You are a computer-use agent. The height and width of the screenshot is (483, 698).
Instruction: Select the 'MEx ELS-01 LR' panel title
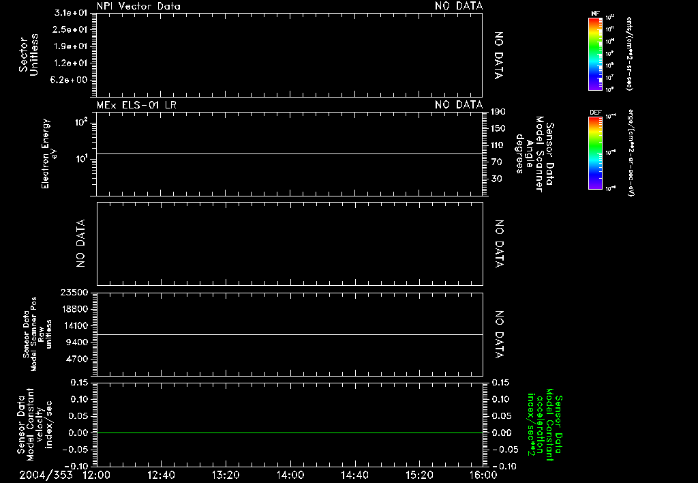point(136,105)
